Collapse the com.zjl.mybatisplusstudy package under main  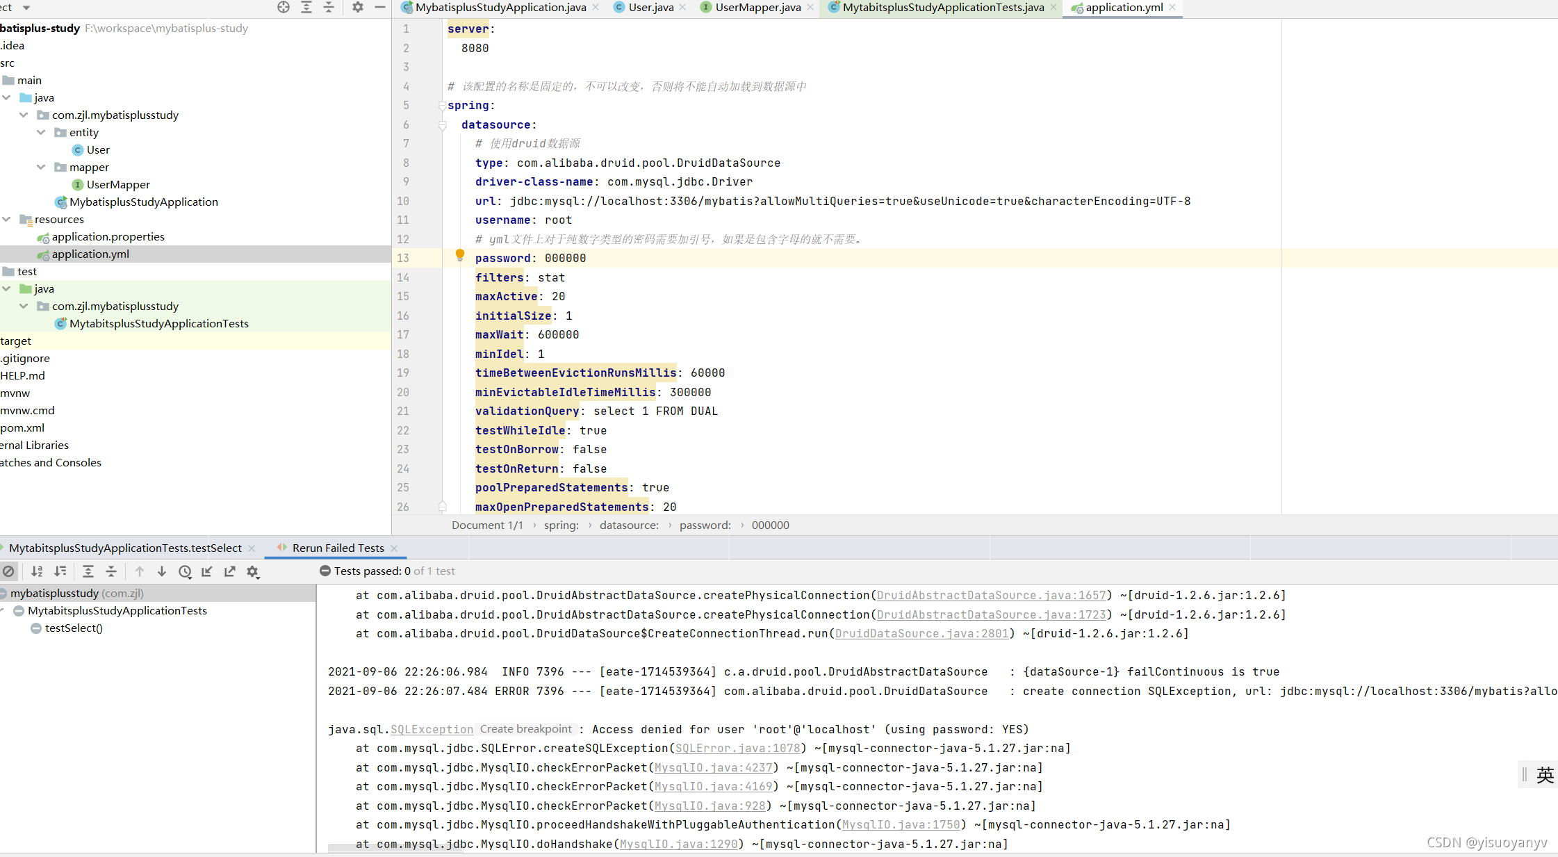[24, 115]
